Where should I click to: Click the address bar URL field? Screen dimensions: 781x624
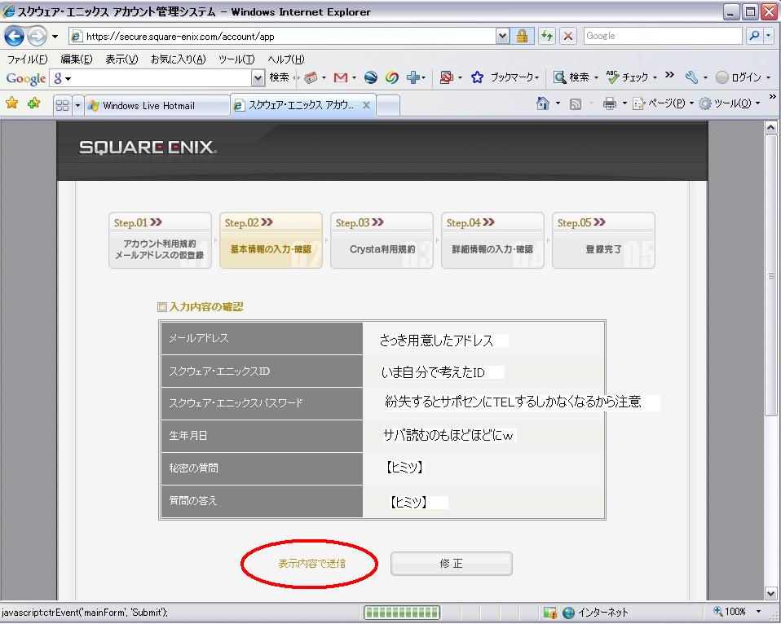point(282,36)
